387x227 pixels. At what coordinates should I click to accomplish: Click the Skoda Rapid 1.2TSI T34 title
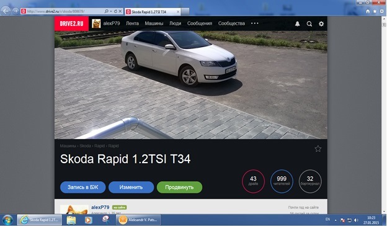point(125,159)
